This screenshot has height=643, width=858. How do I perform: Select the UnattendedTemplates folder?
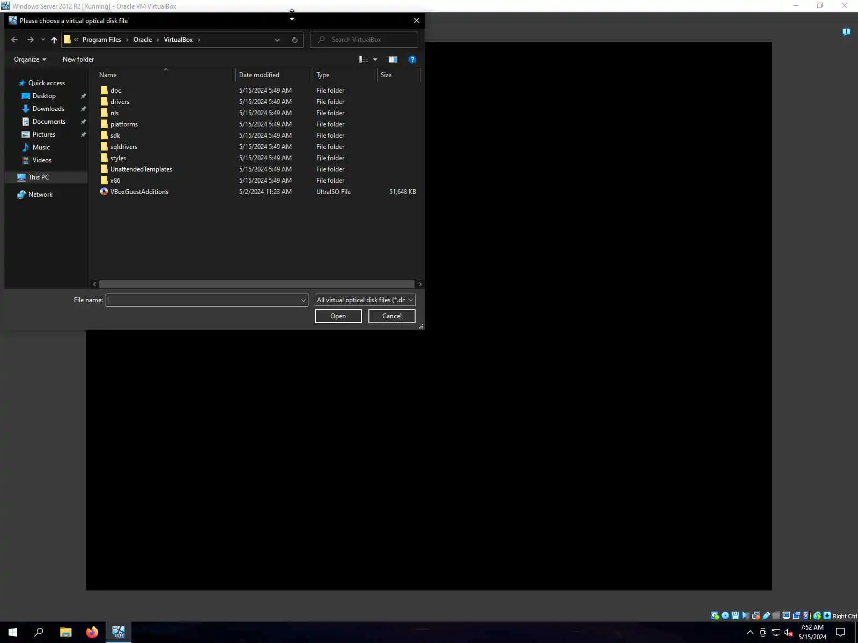[141, 169]
